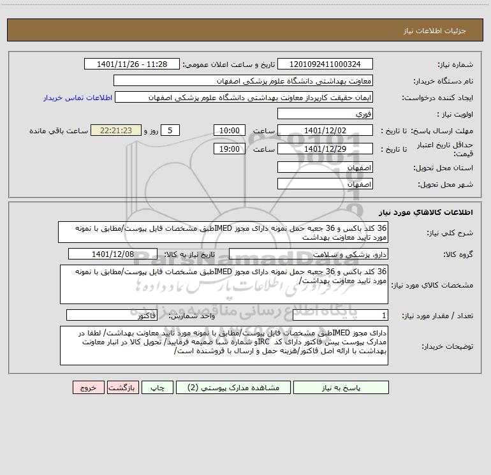Click the announcement date field 1401/11/26 - 11:28
Screen dimensions: 491x475
132,64
